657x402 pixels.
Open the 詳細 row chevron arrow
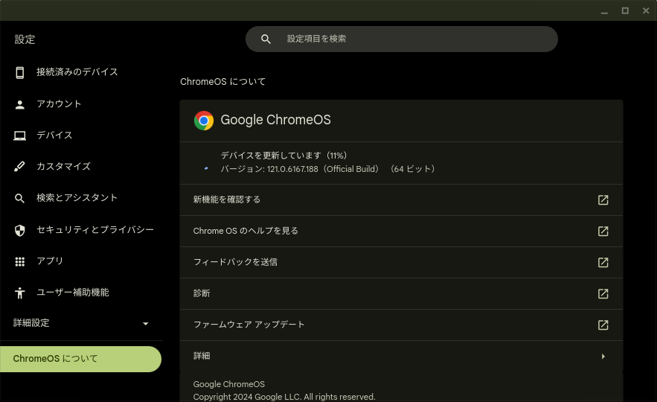(603, 357)
